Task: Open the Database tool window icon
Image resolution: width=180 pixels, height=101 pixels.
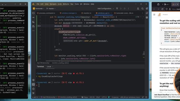Action: pos(147,17)
